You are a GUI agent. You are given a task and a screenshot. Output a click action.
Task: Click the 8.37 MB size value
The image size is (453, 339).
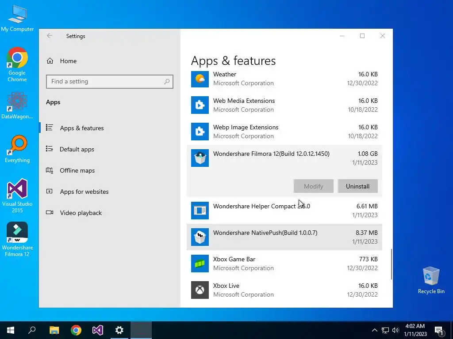pos(367,233)
